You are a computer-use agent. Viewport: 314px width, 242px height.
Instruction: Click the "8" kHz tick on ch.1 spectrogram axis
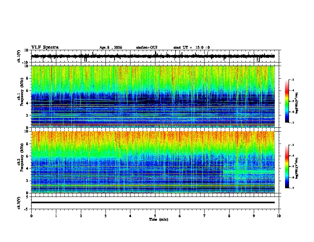pos(27,78)
